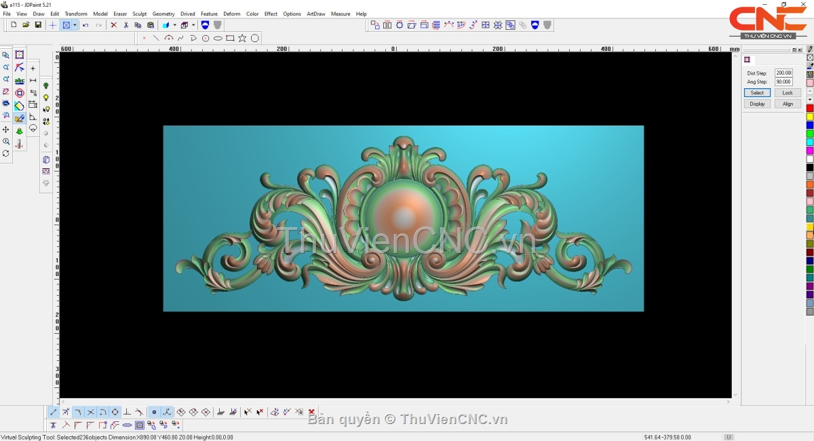Toggle the intersection snap button
Viewport: 814px width, 441px height.
click(x=90, y=412)
